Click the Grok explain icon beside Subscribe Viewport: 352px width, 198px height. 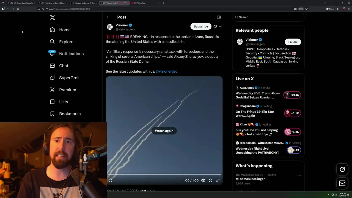(x=215, y=26)
